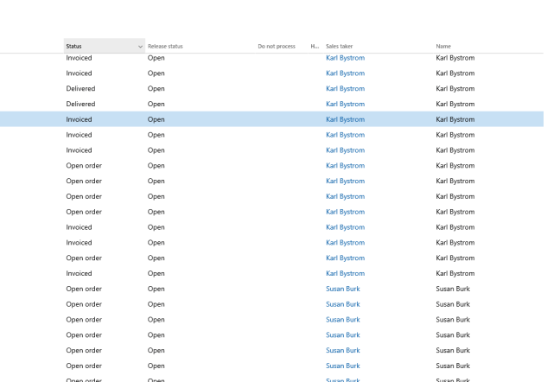Viewport: 560px width, 382px height.
Task: Open Karl Bystrom link in highlighted row
Action: pos(345,119)
